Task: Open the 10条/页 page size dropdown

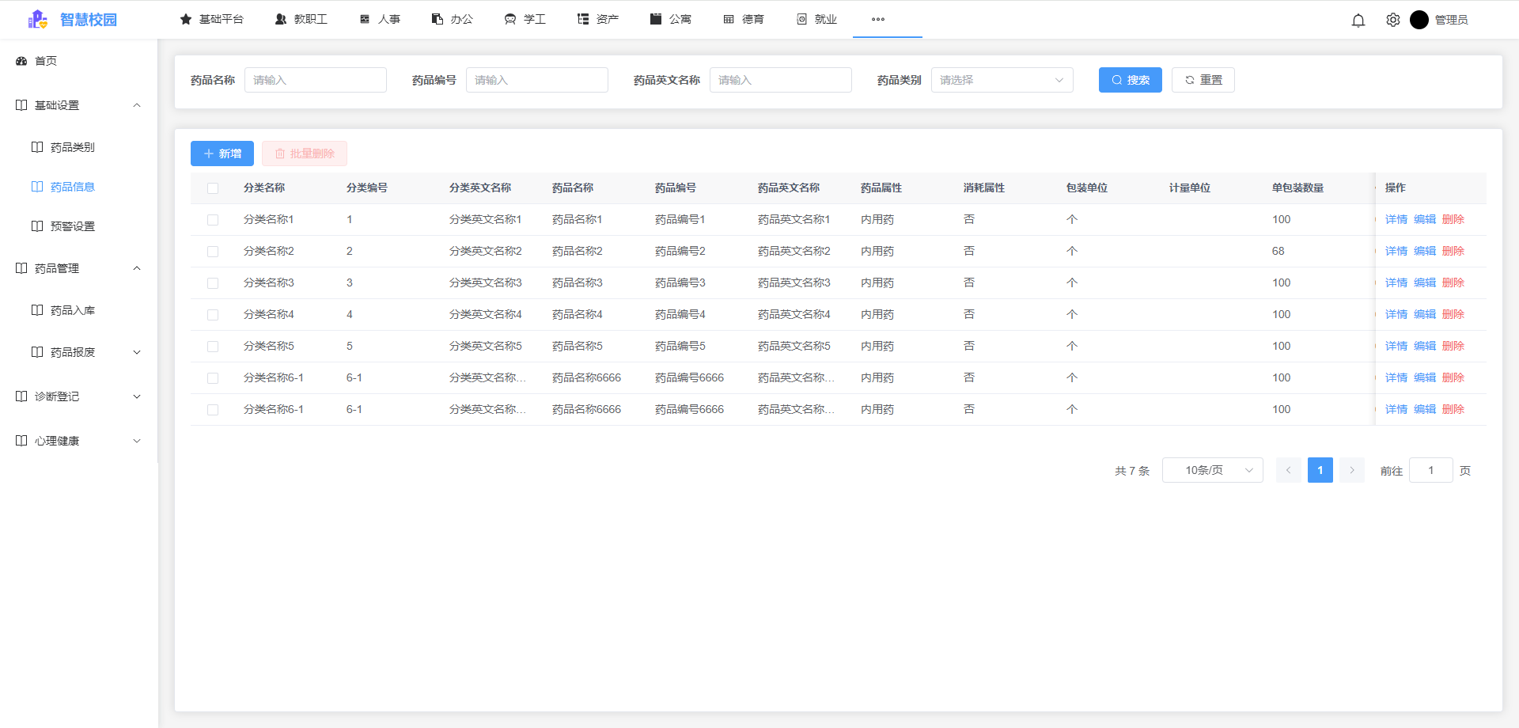Action: pyautogui.click(x=1212, y=470)
